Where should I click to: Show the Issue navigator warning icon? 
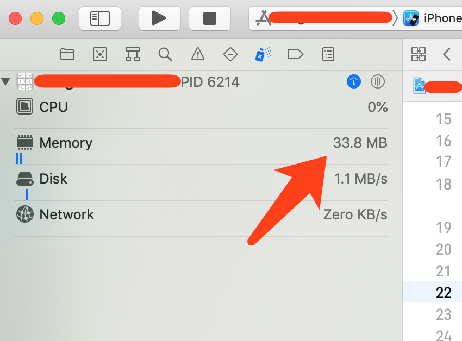tap(198, 54)
